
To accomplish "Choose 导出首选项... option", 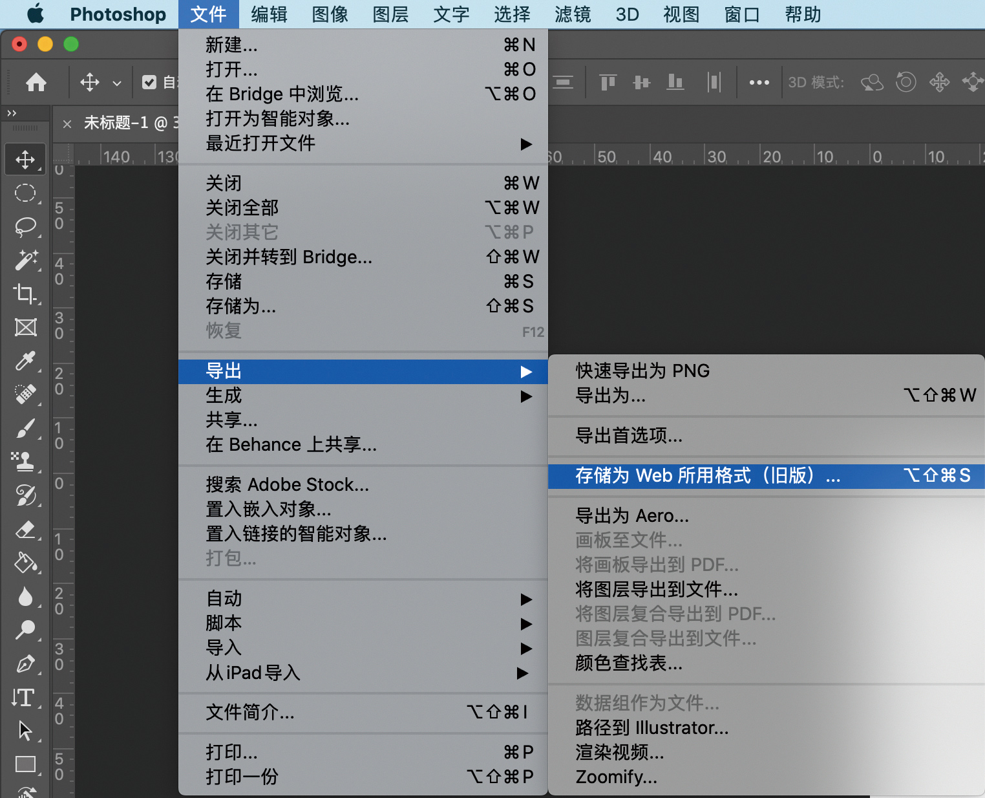I will tap(767, 436).
